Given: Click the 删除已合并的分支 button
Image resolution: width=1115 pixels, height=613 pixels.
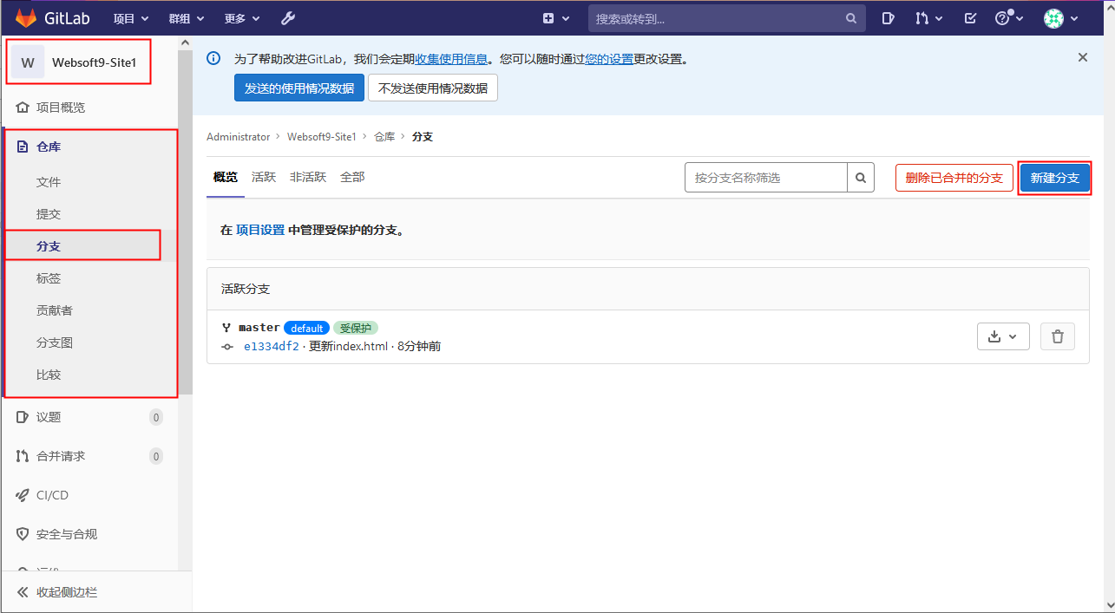Looking at the screenshot, I should [954, 178].
